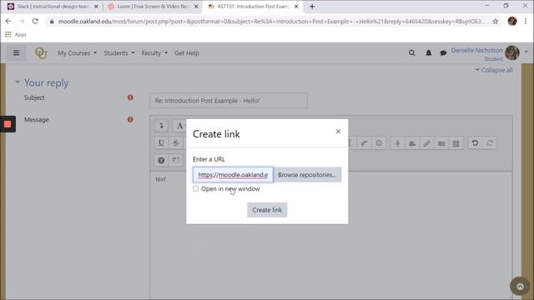Click the Danielle Nicholson profile name
The height and width of the screenshot is (300, 534).
tap(476, 50)
